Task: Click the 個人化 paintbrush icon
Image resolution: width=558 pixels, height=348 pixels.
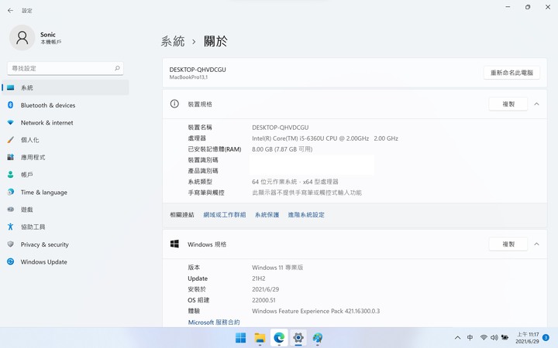Action: tap(11, 140)
